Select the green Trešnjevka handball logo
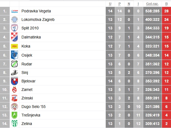 [14, 115]
